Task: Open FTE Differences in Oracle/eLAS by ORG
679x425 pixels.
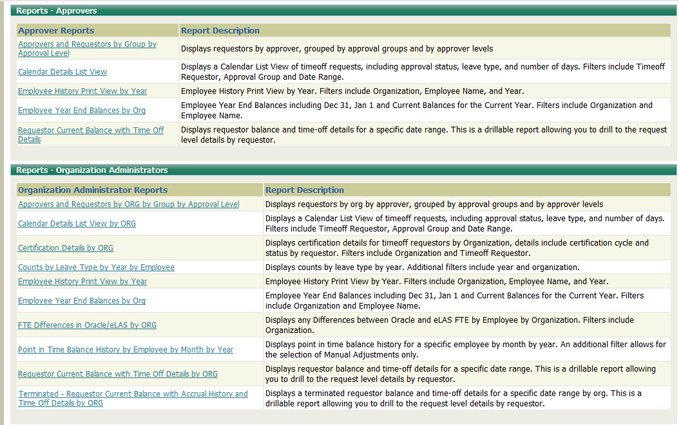Action: coord(87,325)
